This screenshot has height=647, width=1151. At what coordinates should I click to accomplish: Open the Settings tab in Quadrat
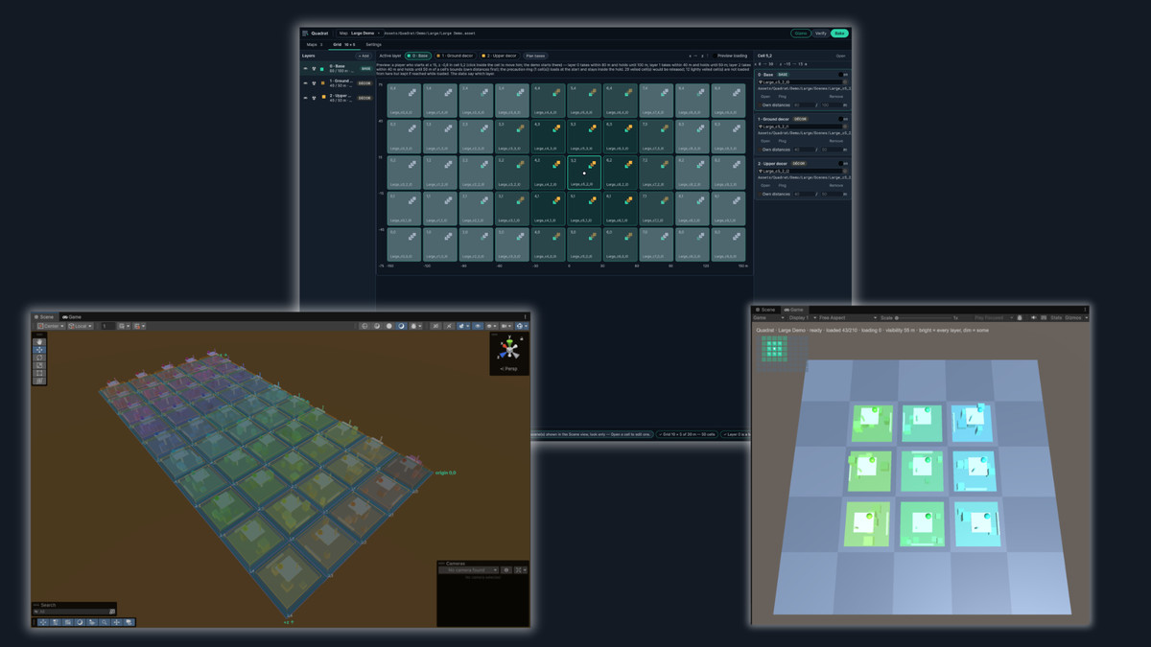tap(373, 44)
